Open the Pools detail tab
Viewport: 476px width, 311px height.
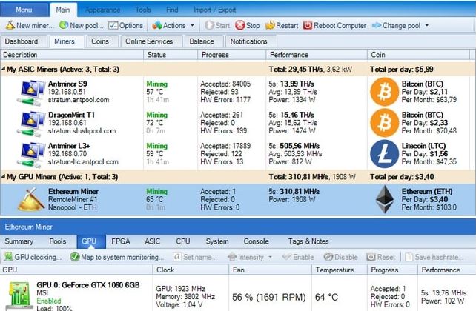coord(58,241)
